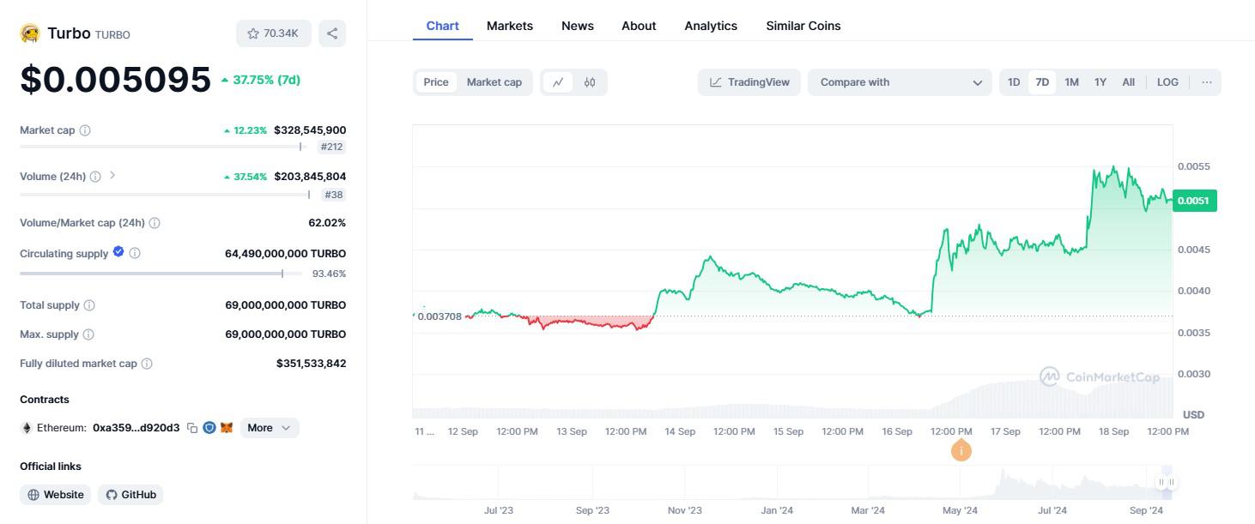Go to the Analytics tab
Screen dimensions: 1255x524
(711, 26)
